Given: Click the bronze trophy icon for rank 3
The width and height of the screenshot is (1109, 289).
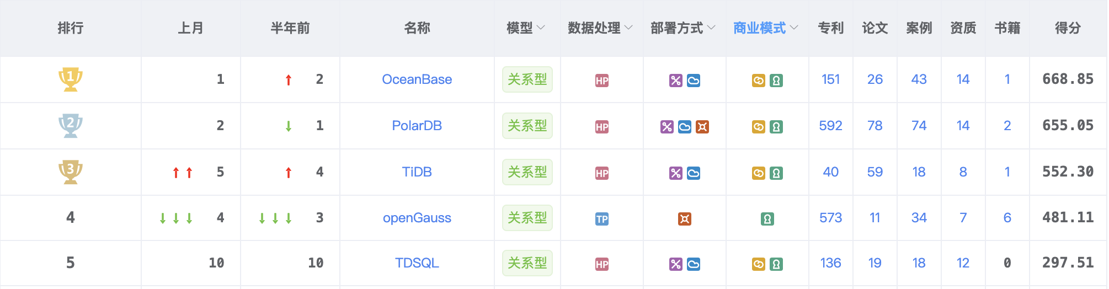Looking at the screenshot, I should point(71,172).
